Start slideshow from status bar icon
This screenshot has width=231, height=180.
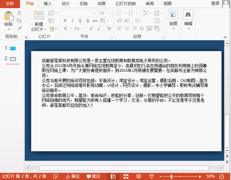point(150,176)
